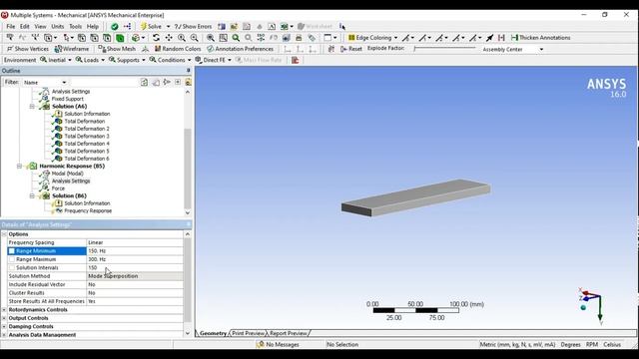639x359 pixels.
Task: Click the Rotate view icon
Action: coord(156,38)
